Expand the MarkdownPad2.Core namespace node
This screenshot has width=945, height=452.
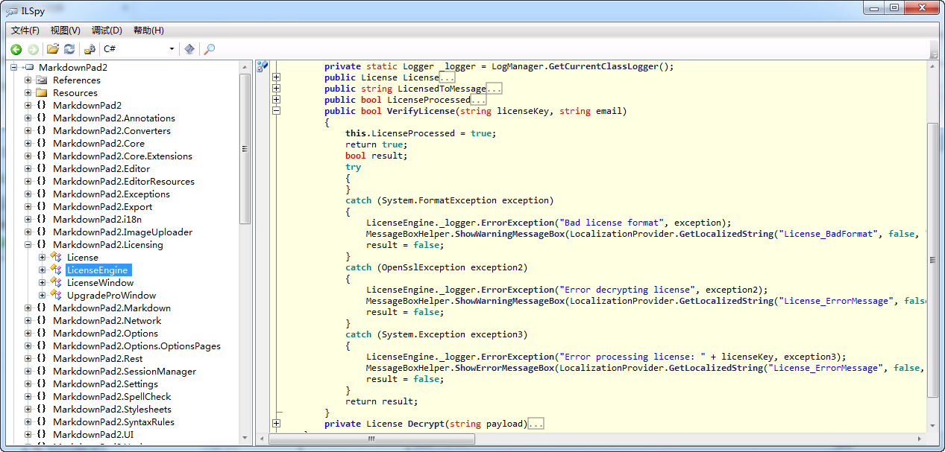click(x=28, y=144)
